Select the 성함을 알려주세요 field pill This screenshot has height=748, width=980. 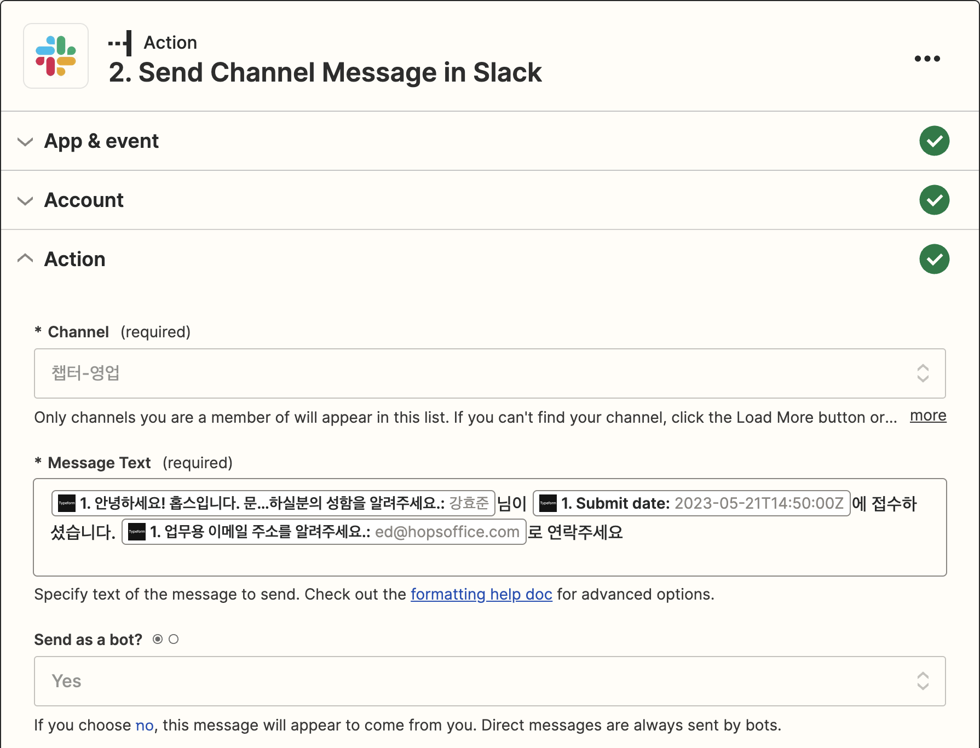point(273,503)
